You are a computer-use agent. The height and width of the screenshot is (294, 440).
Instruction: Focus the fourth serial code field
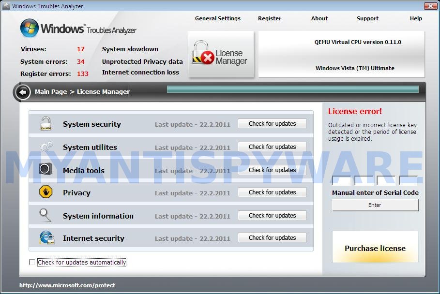tap(409, 180)
